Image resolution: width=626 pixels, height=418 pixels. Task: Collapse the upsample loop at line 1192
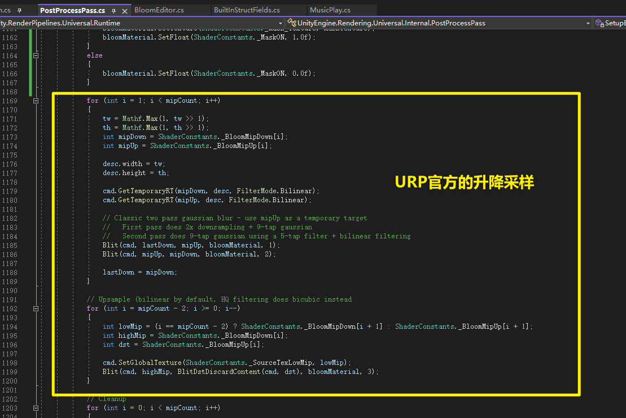(x=35, y=308)
